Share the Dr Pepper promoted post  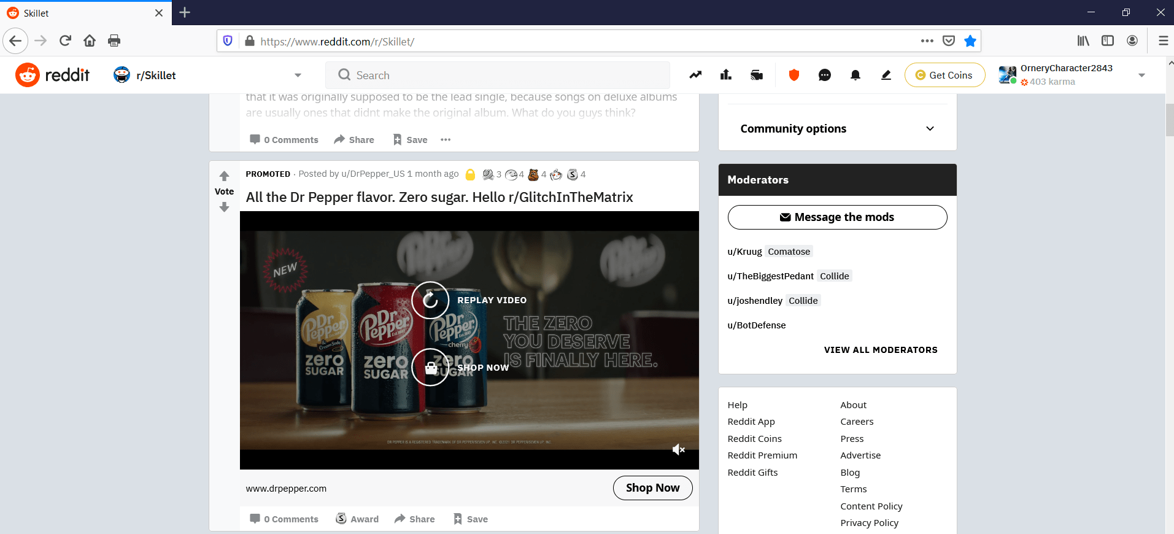pos(415,519)
